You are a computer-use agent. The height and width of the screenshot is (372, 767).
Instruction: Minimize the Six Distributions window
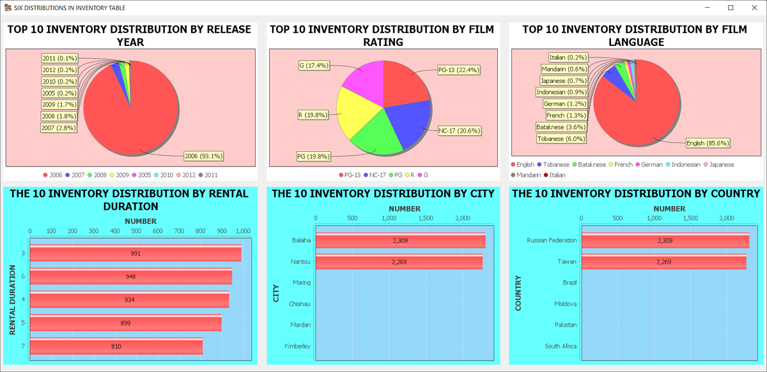tap(708, 8)
